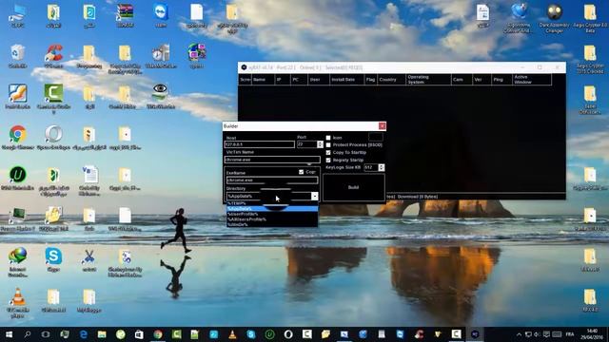Open Google Chrome desktop shortcut
The image size is (609, 342).
(x=17, y=137)
